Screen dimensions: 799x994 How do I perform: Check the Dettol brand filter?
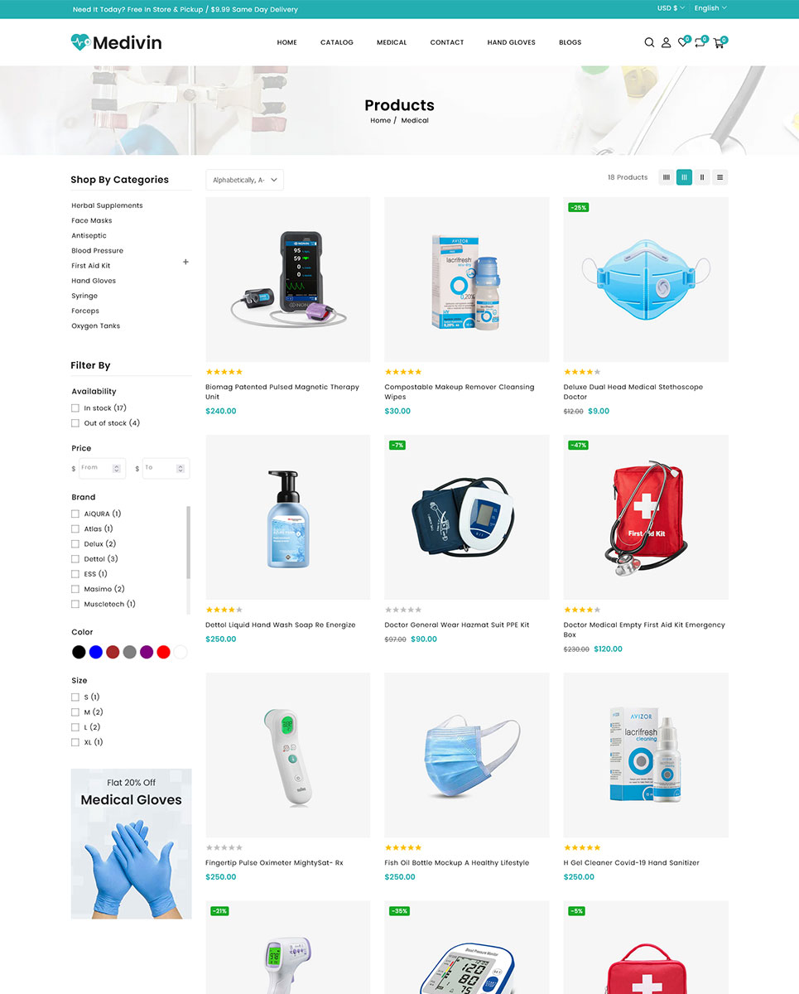(75, 559)
